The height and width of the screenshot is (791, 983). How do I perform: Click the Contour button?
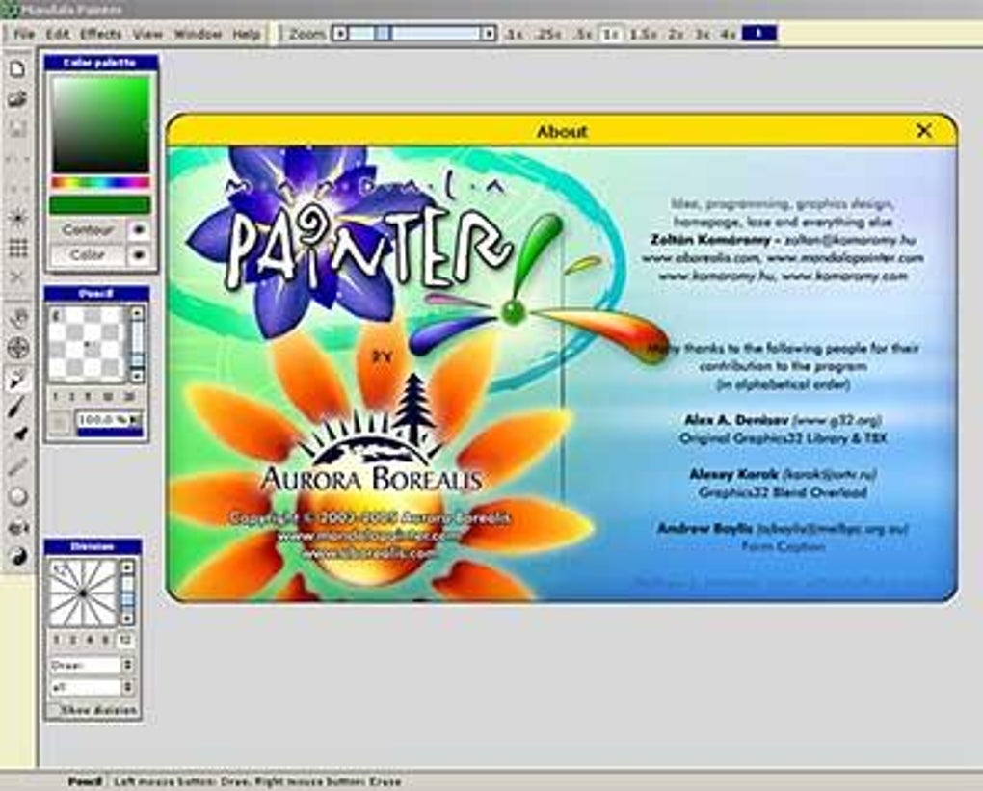[x=89, y=230]
